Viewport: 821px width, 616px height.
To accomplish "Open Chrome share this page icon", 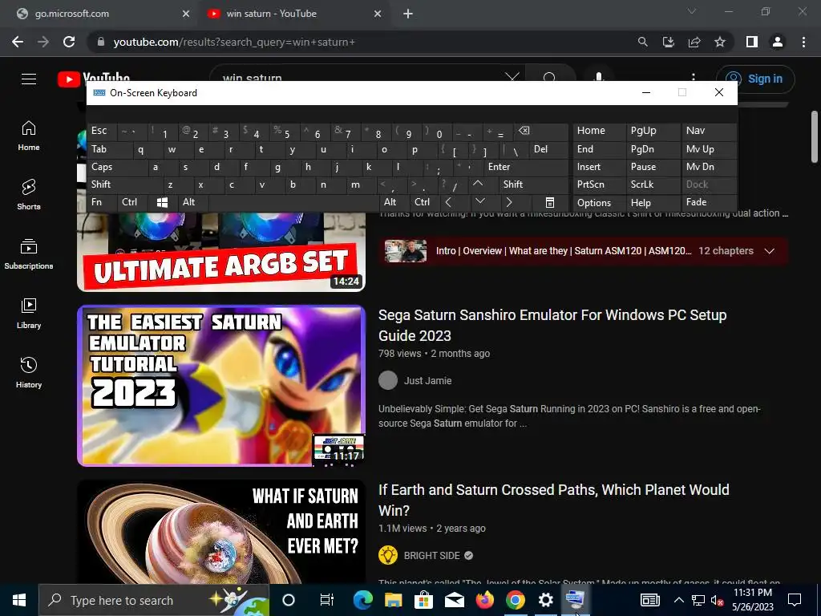I will [x=694, y=42].
